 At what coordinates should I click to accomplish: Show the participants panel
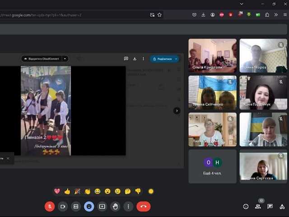[258, 206]
